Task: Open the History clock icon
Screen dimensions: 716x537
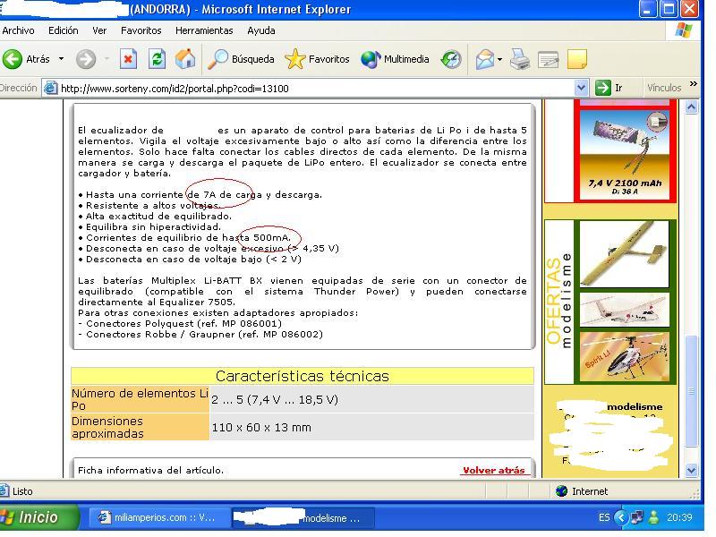Action: [451, 59]
